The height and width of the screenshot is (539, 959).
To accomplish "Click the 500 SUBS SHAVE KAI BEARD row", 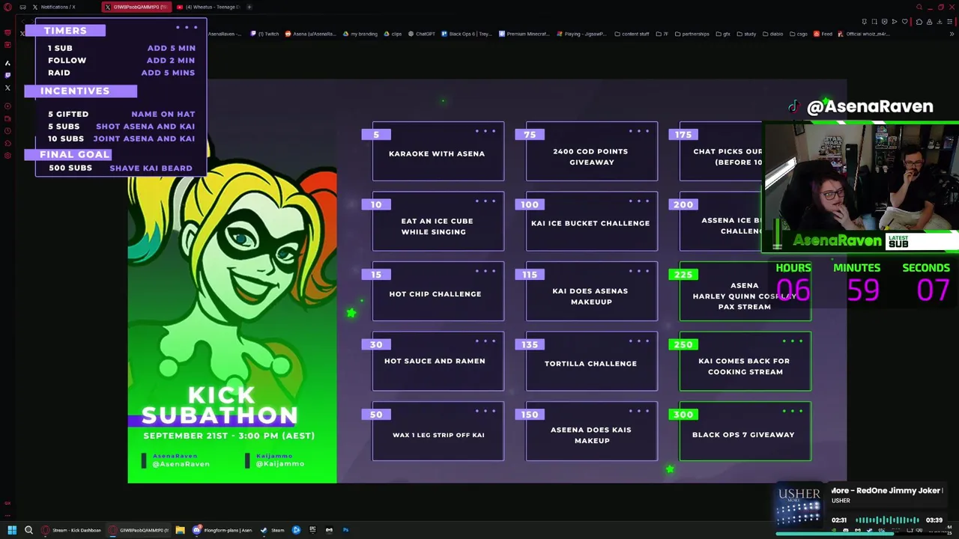I will 120,168.
